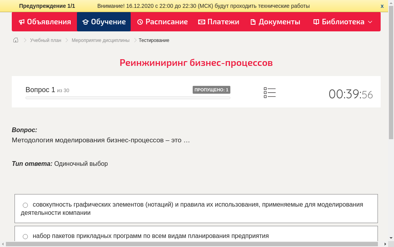Select the answer about пакетов прикладных программ
This screenshot has width=394, height=247.
click(x=25, y=236)
